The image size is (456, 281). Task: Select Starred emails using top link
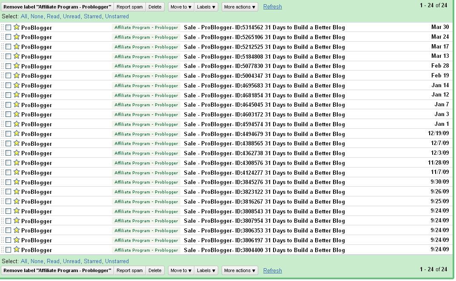93,16
